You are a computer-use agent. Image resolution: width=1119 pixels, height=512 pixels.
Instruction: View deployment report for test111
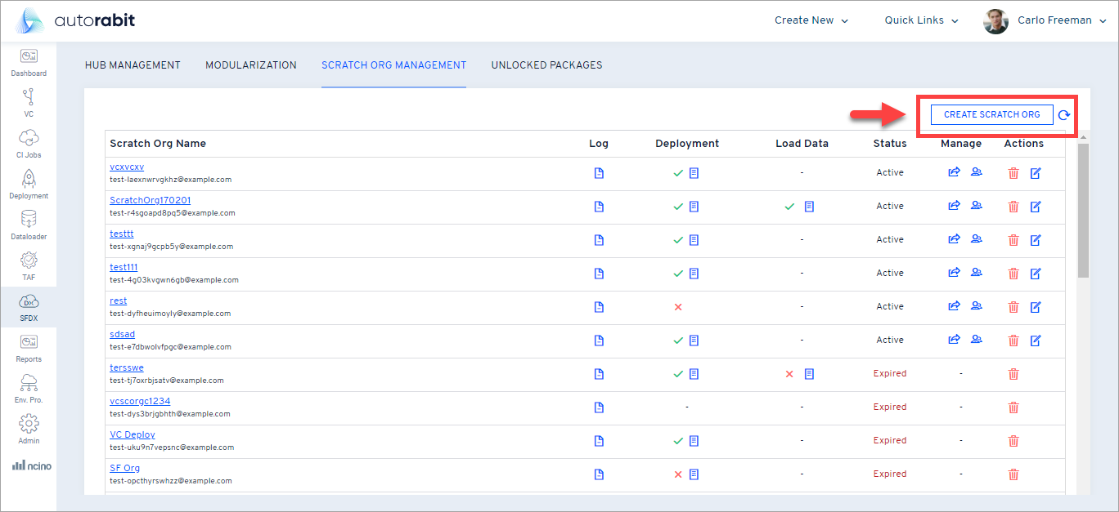coord(694,274)
